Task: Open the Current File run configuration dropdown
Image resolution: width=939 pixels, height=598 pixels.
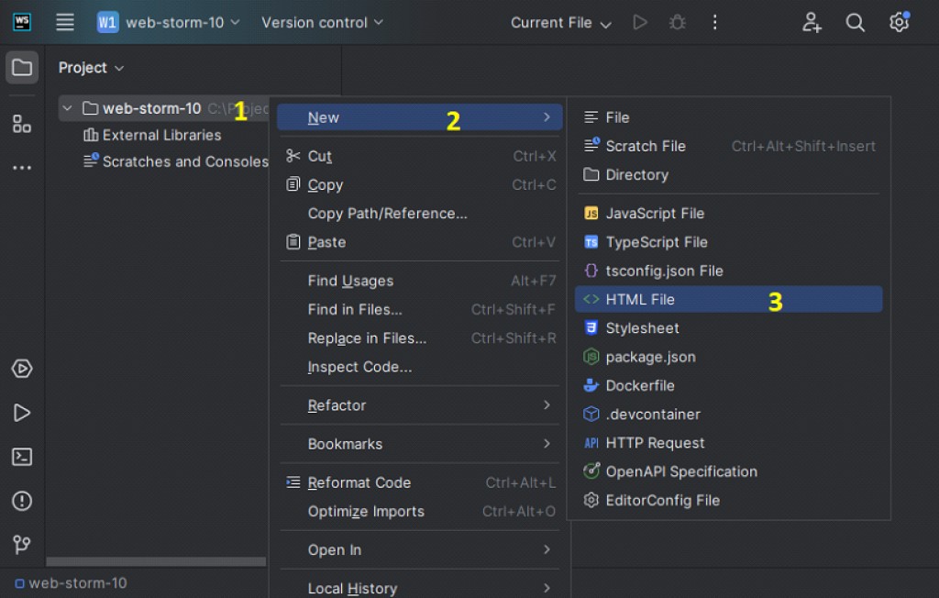Action: click(x=560, y=23)
